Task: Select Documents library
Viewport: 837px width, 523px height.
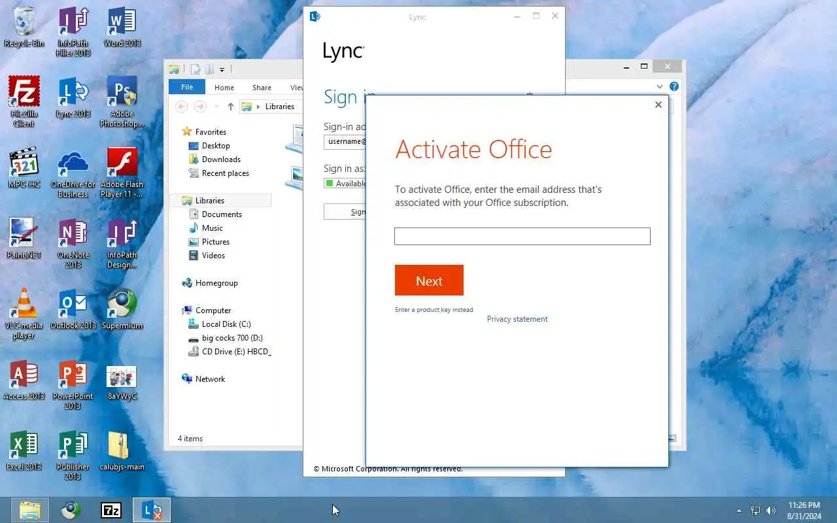Action: 222,214
